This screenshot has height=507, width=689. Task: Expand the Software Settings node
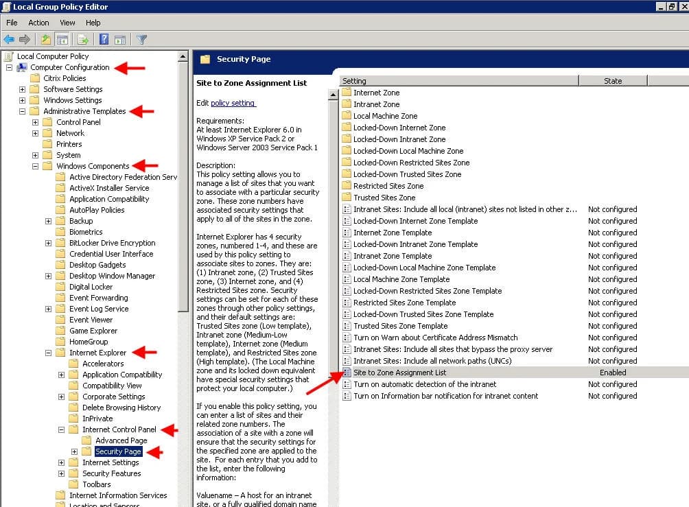click(22, 89)
